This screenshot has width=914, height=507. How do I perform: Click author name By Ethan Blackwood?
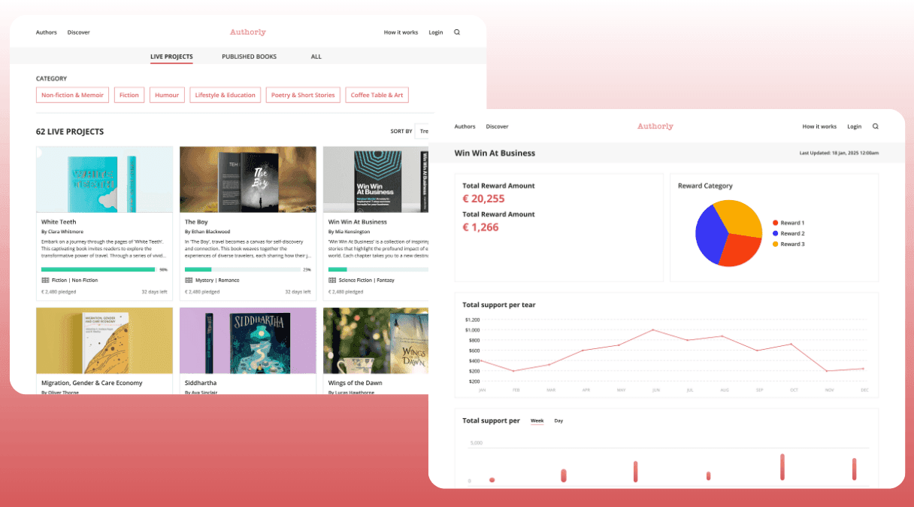(207, 232)
